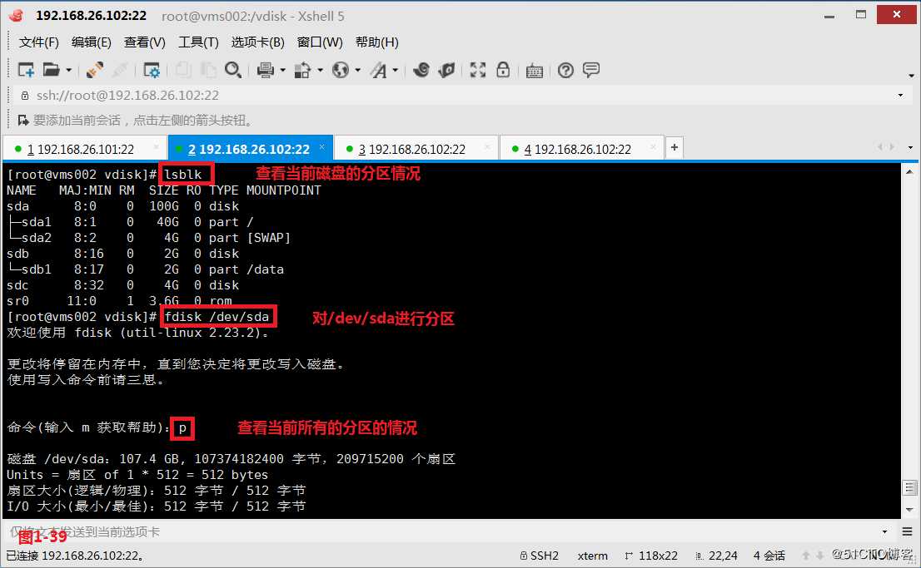Image resolution: width=921 pixels, height=568 pixels.
Task: Close tab 2 with its x
Action: [x=322, y=147]
